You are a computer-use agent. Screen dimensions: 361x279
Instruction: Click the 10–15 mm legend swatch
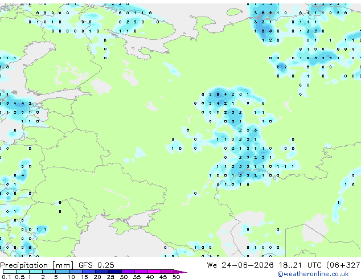coord(76,272)
